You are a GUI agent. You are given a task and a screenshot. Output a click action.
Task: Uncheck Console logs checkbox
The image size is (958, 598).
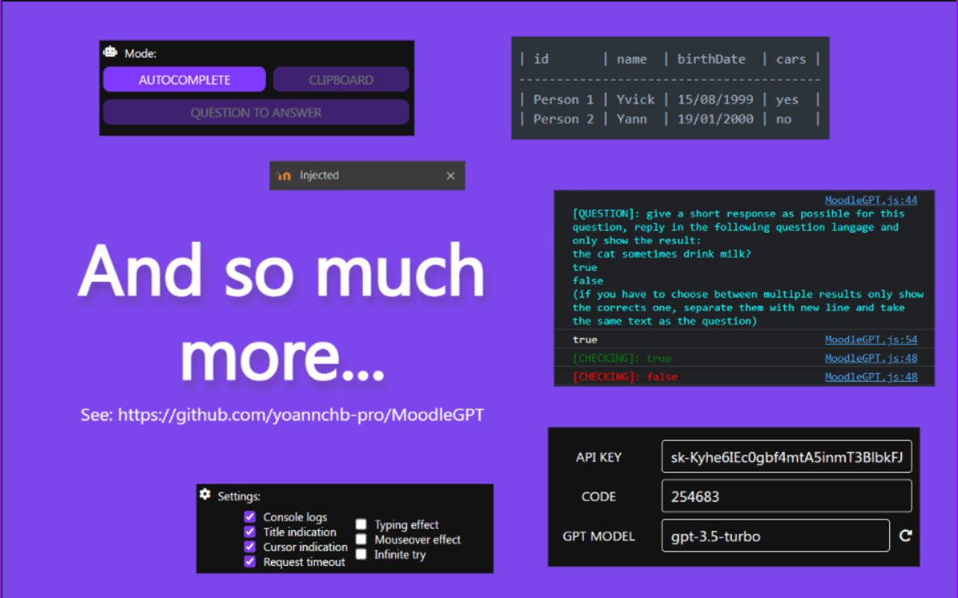coord(250,517)
